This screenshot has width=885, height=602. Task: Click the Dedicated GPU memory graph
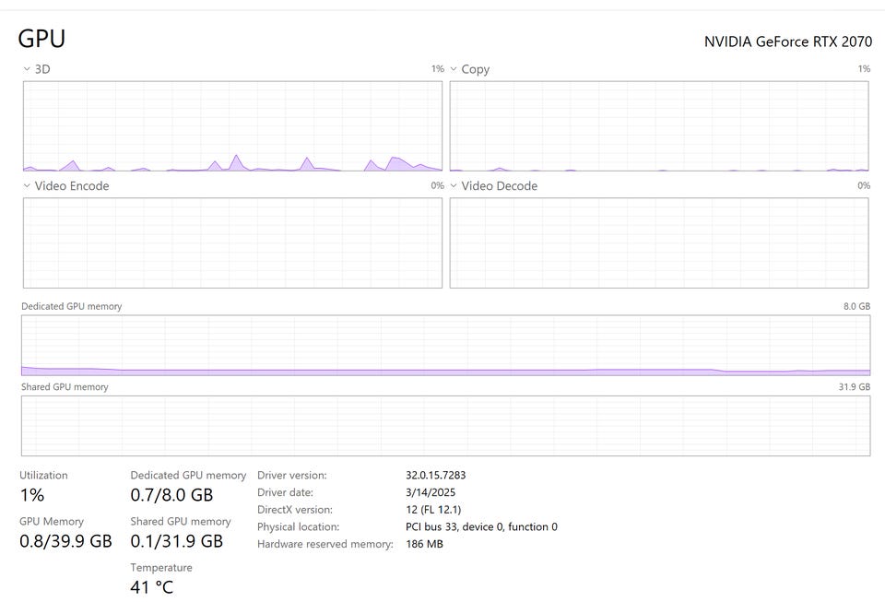[x=445, y=346]
